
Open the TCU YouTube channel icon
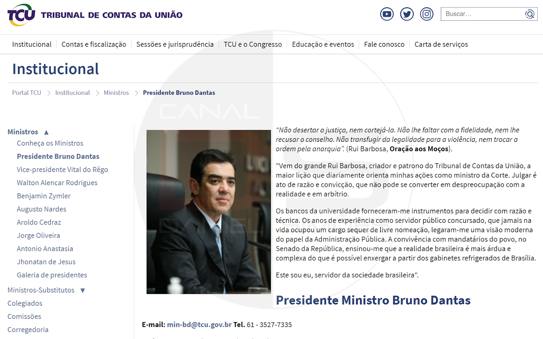387,14
